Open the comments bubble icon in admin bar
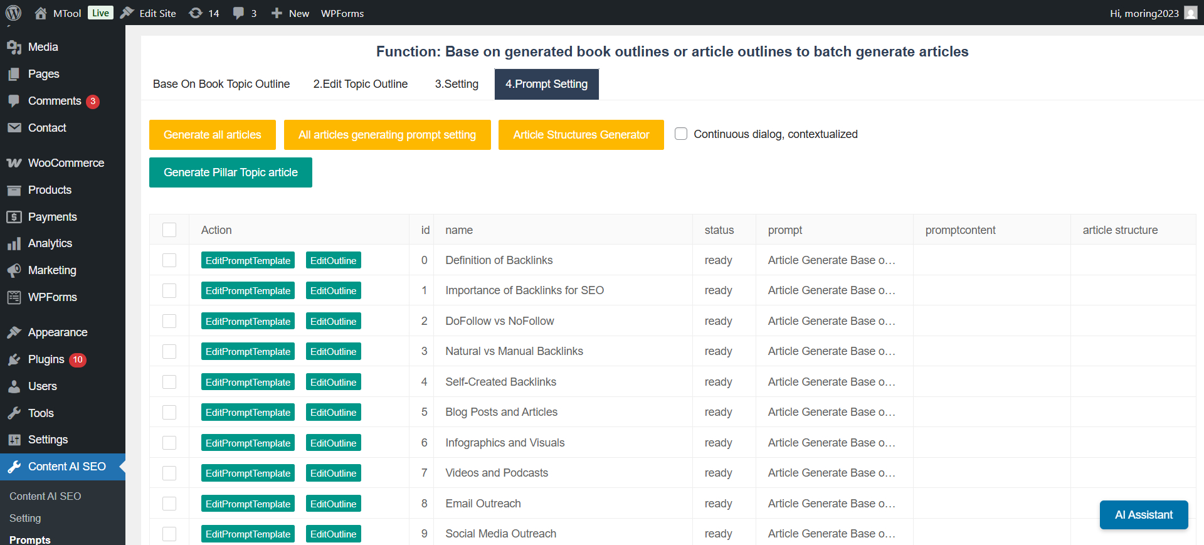1204x545 pixels. tap(238, 13)
